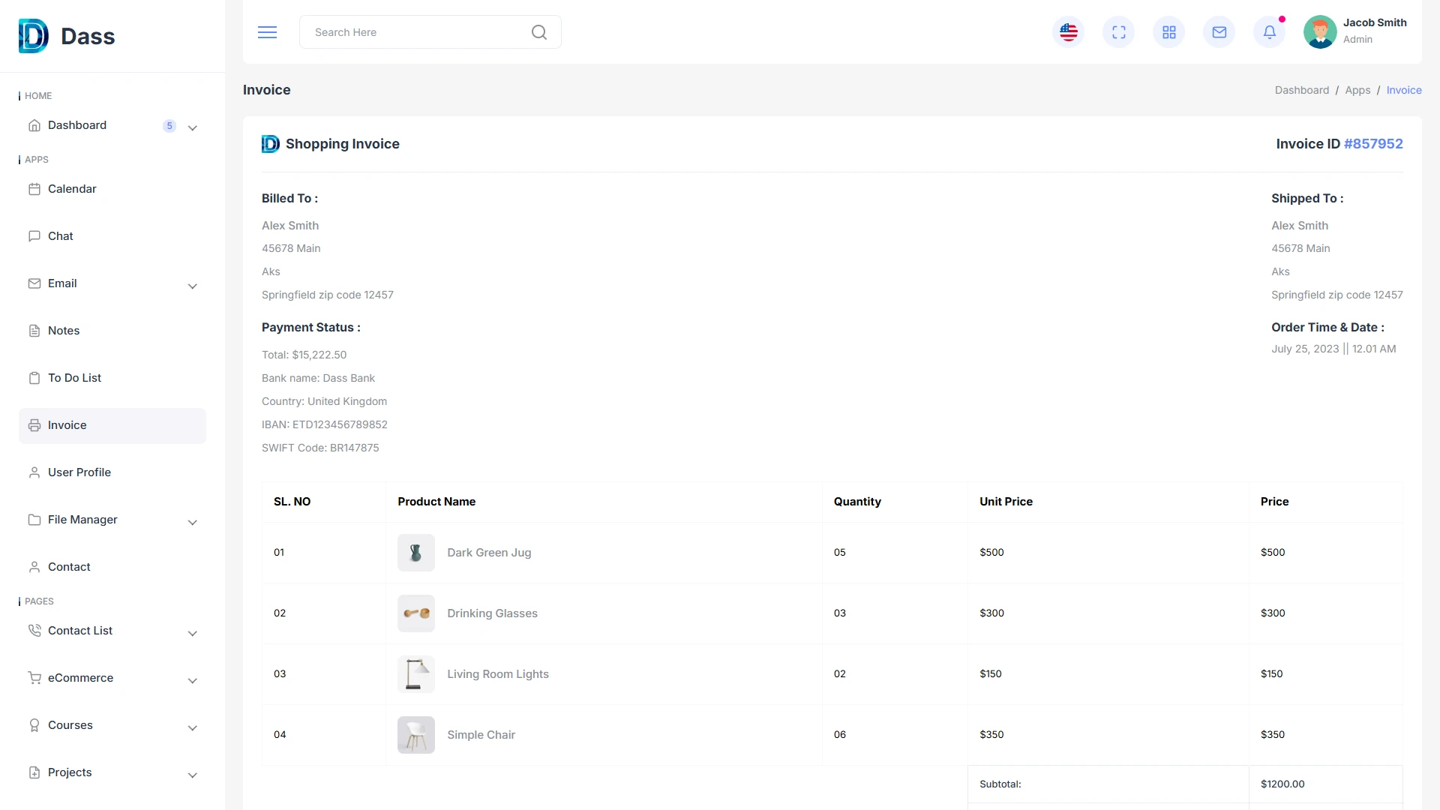Click invoice ID #857952
This screenshot has width=1440, height=810.
point(1373,144)
